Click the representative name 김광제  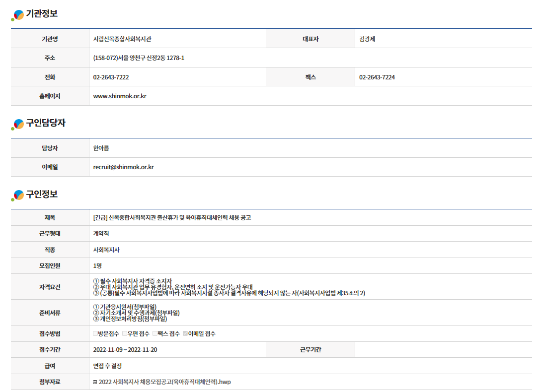(367, 39)
